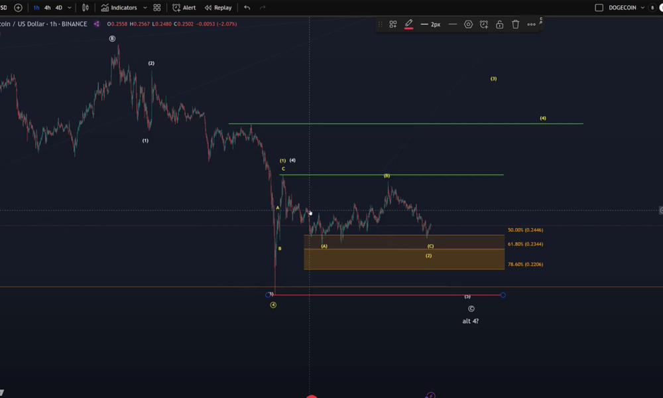
Task: Delete the selected drawing with trash icon
Action: click(x=515, y=25)
